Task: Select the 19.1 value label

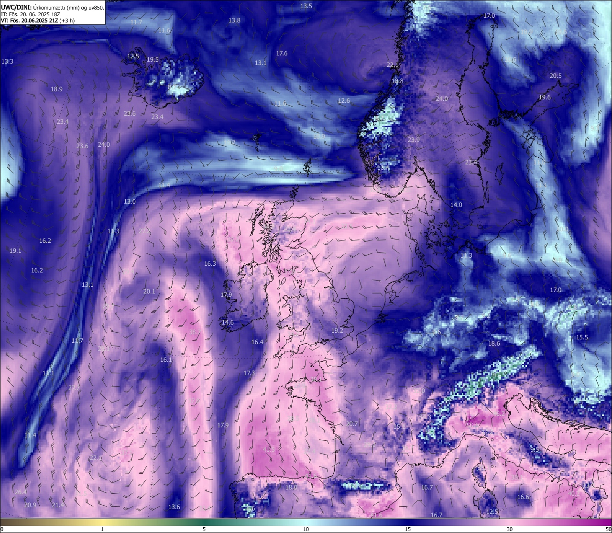Action: (15, 251)
